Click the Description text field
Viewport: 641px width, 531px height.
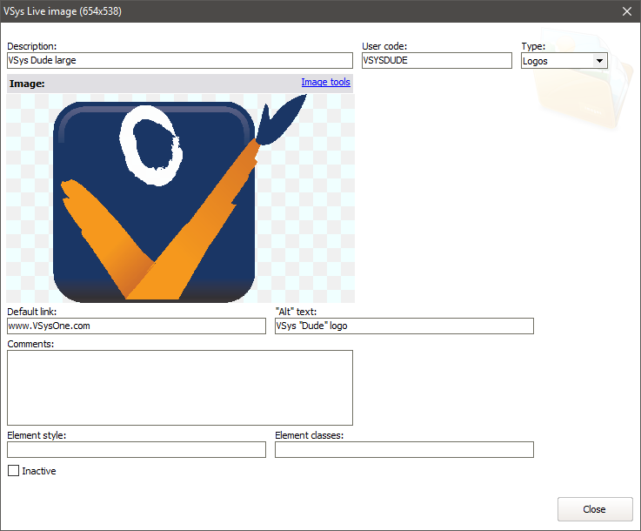click(x=178, y=61)
